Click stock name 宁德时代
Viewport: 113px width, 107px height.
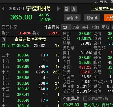coord(38,8)
